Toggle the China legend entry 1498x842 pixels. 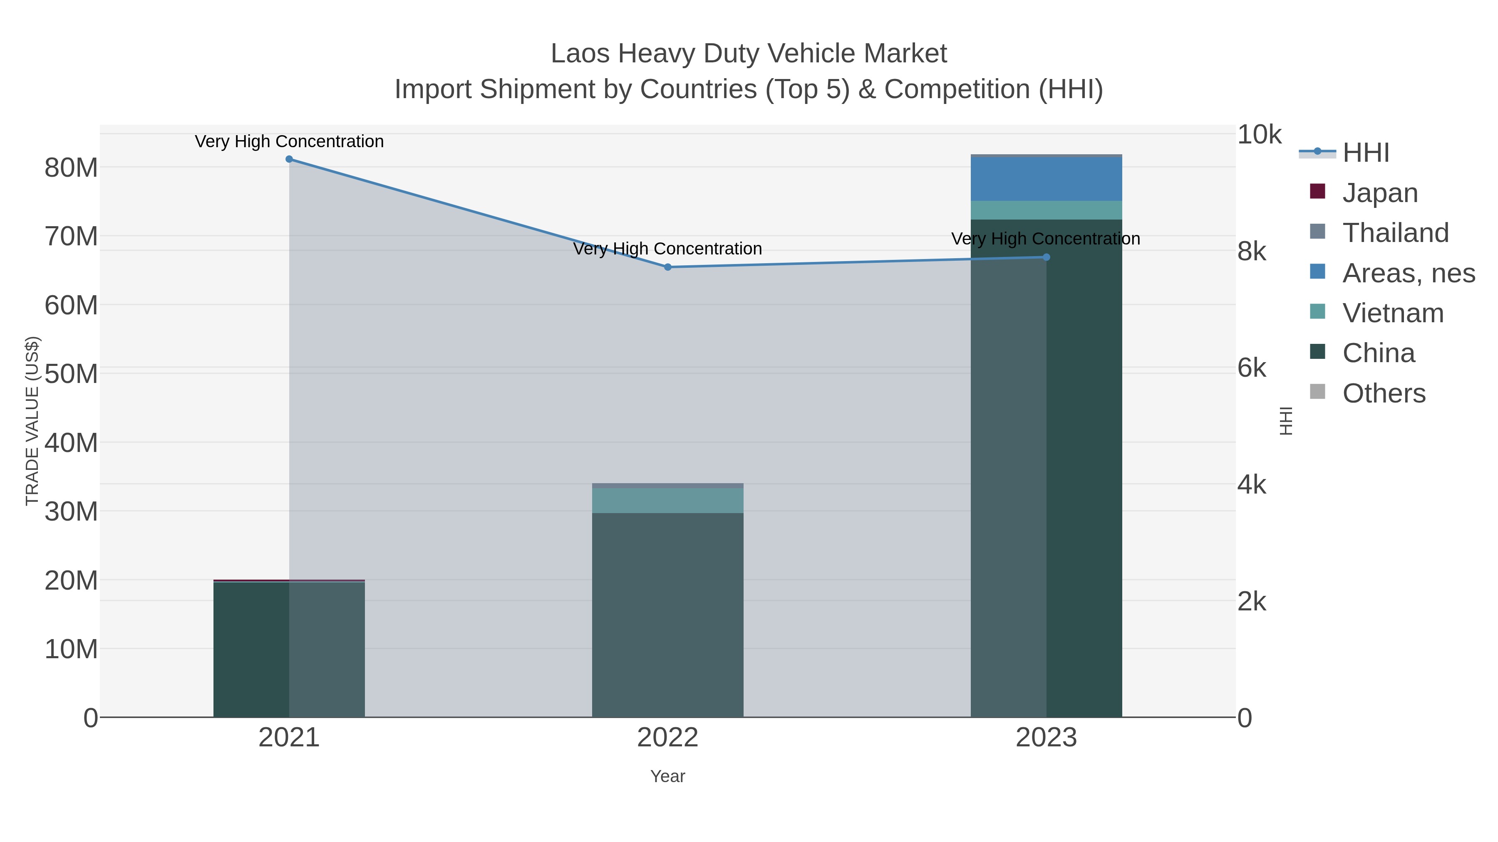click(1362, 353)
